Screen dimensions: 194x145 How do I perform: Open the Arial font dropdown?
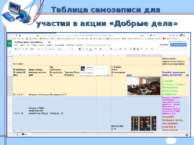point(63,49)
